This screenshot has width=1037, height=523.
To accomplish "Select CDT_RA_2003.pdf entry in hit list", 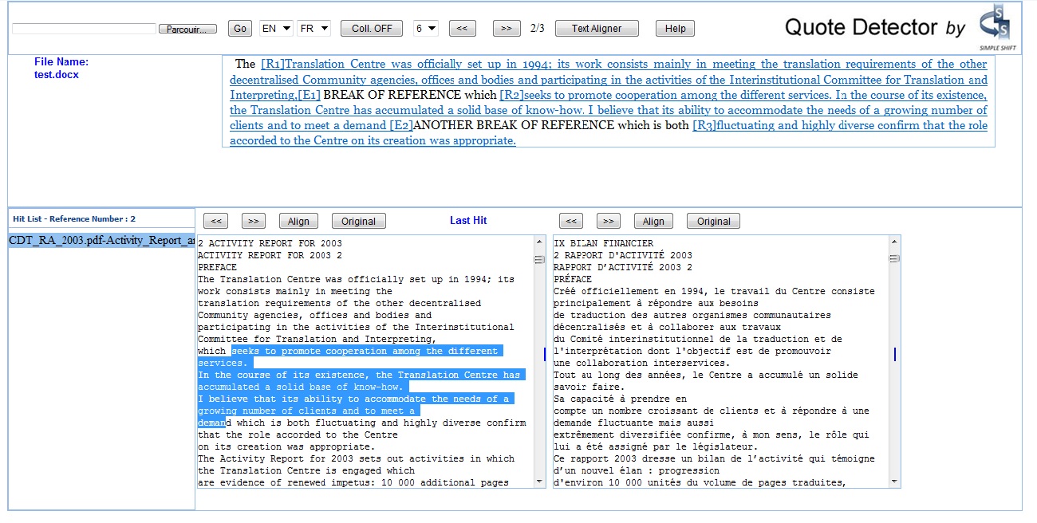I will pyautogui.click(x=101, y=241).
